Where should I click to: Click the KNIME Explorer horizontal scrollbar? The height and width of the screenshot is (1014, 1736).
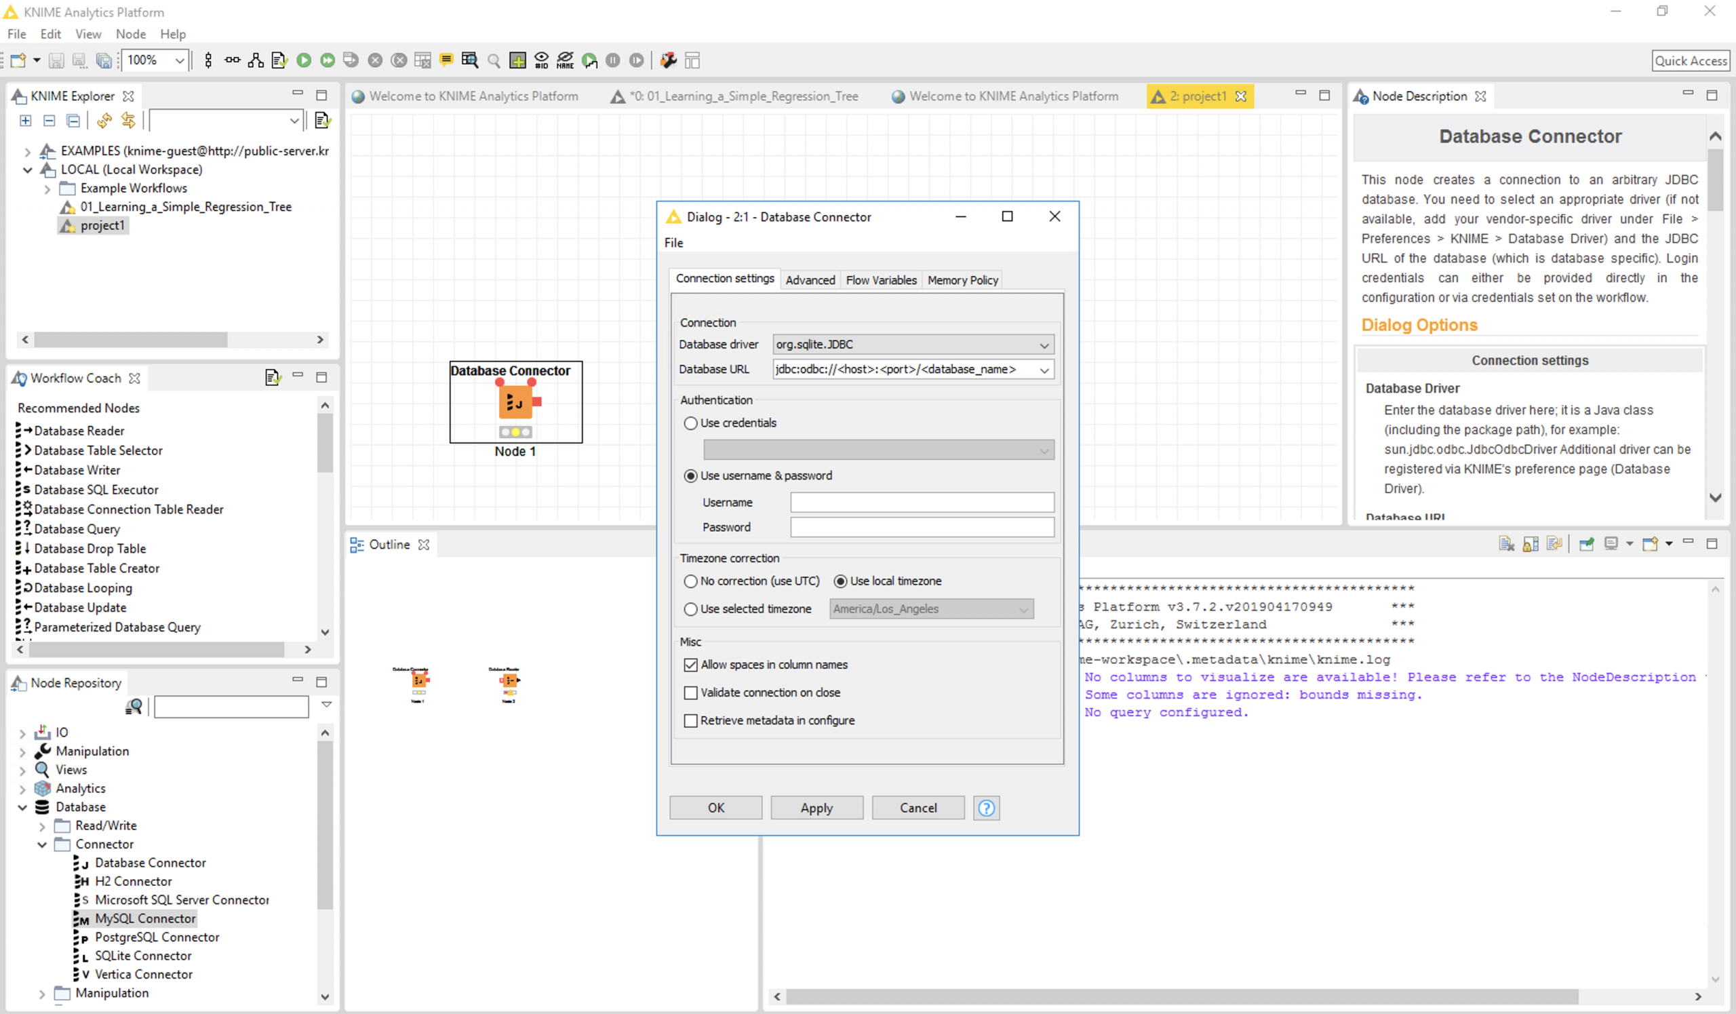pyautogui.click(x=131, y=340)
